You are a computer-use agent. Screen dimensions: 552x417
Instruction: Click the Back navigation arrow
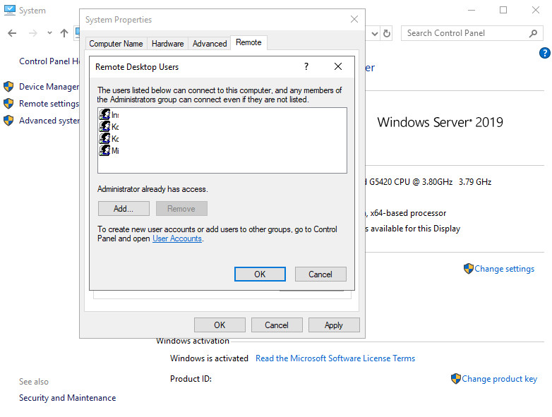(x=12, y=33)
